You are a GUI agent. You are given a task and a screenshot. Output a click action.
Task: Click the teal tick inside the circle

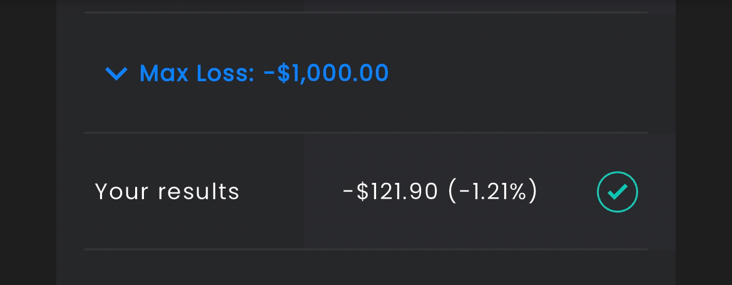pos(617,192)
